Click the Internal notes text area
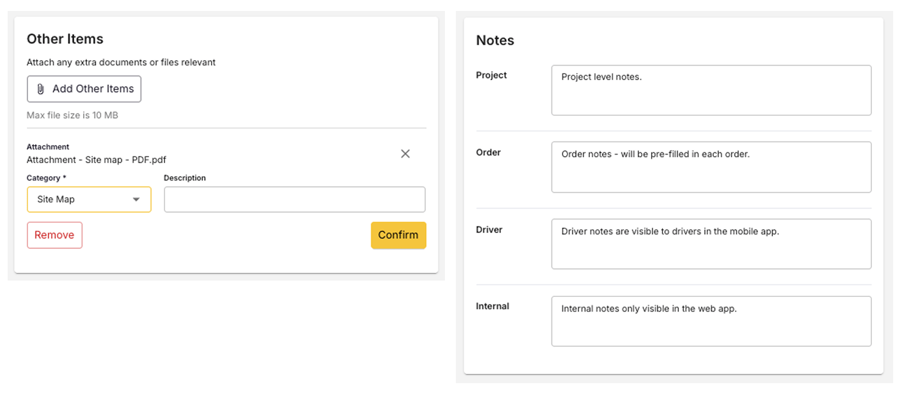903x393 pixels. [x=711, y=321]
